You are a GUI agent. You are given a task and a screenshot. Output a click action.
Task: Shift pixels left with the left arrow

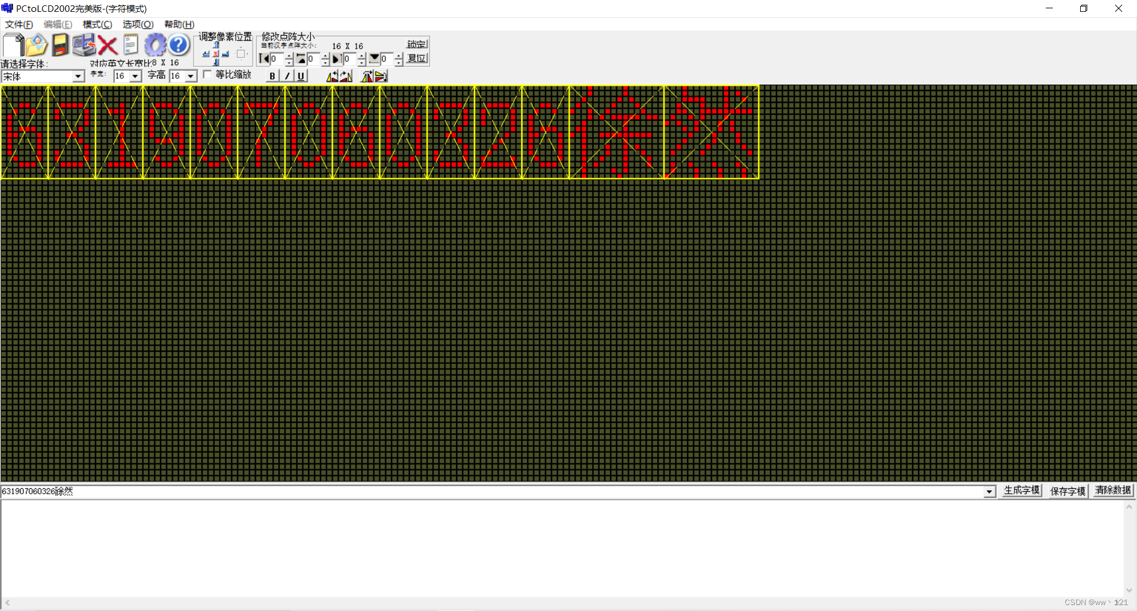[206, 54]
